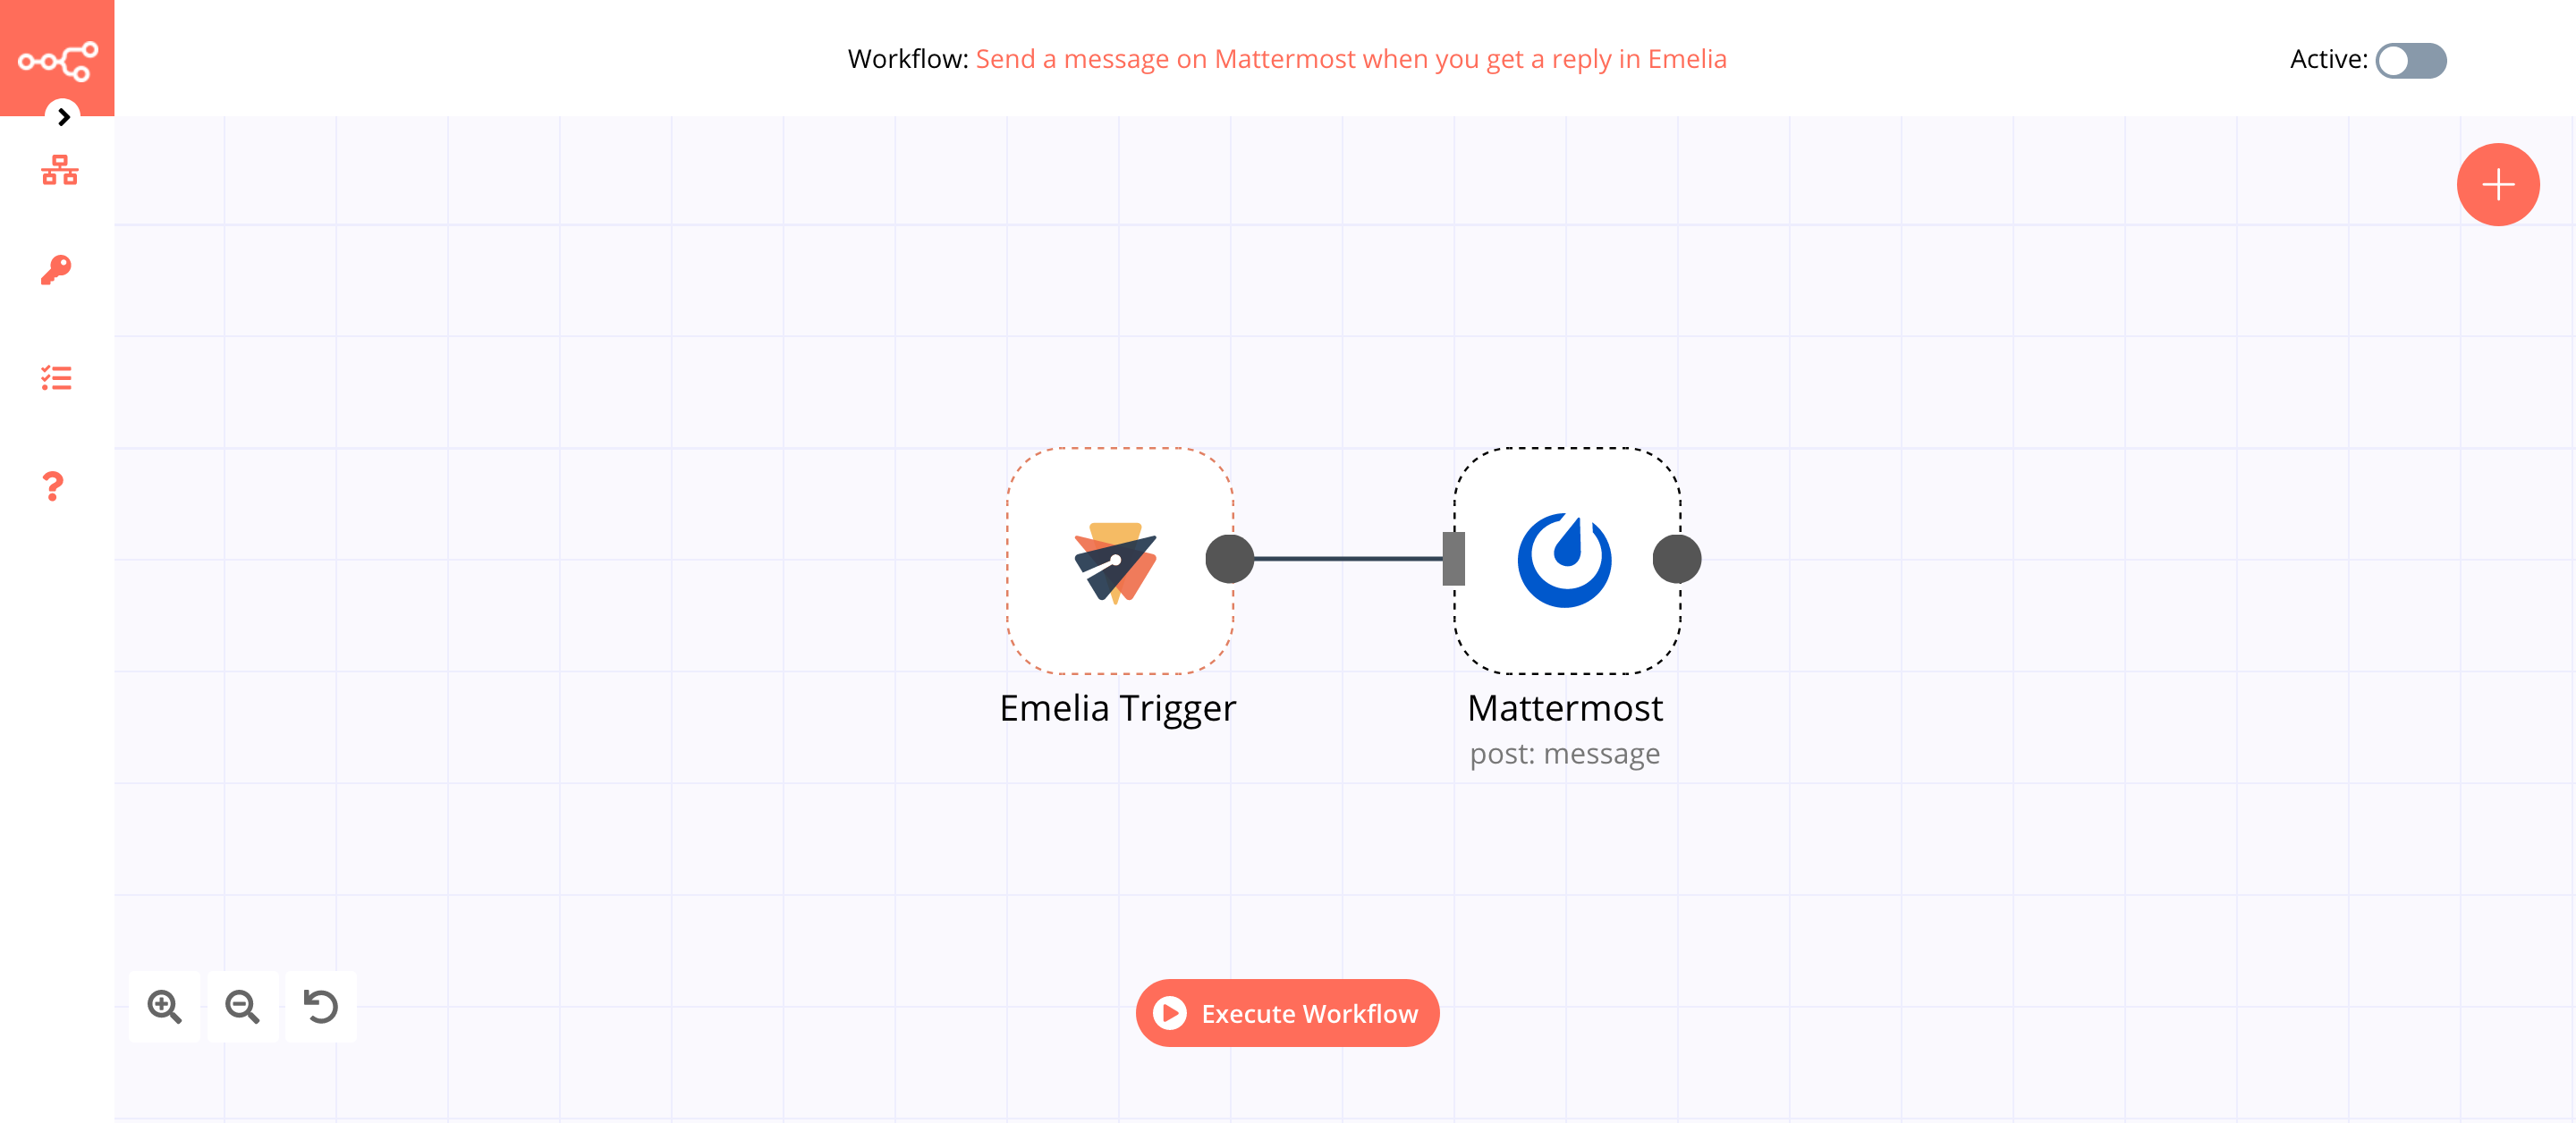The width and height of the screenshot is (2576, 1123).
Task: Click the output connector on Emelia node
Action: pos(1231,558)
